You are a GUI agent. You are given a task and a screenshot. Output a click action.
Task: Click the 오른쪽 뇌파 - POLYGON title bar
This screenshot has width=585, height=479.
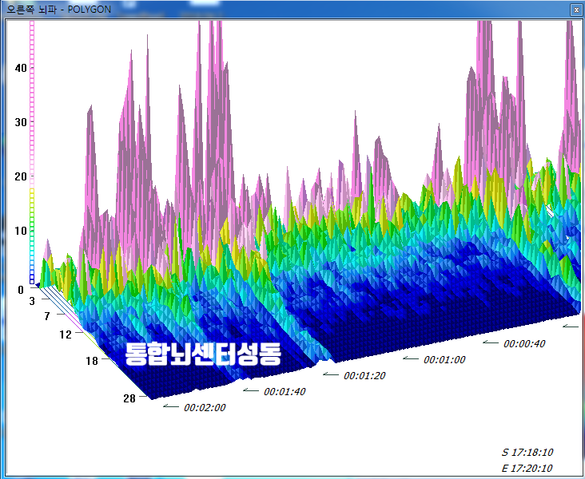240,9
